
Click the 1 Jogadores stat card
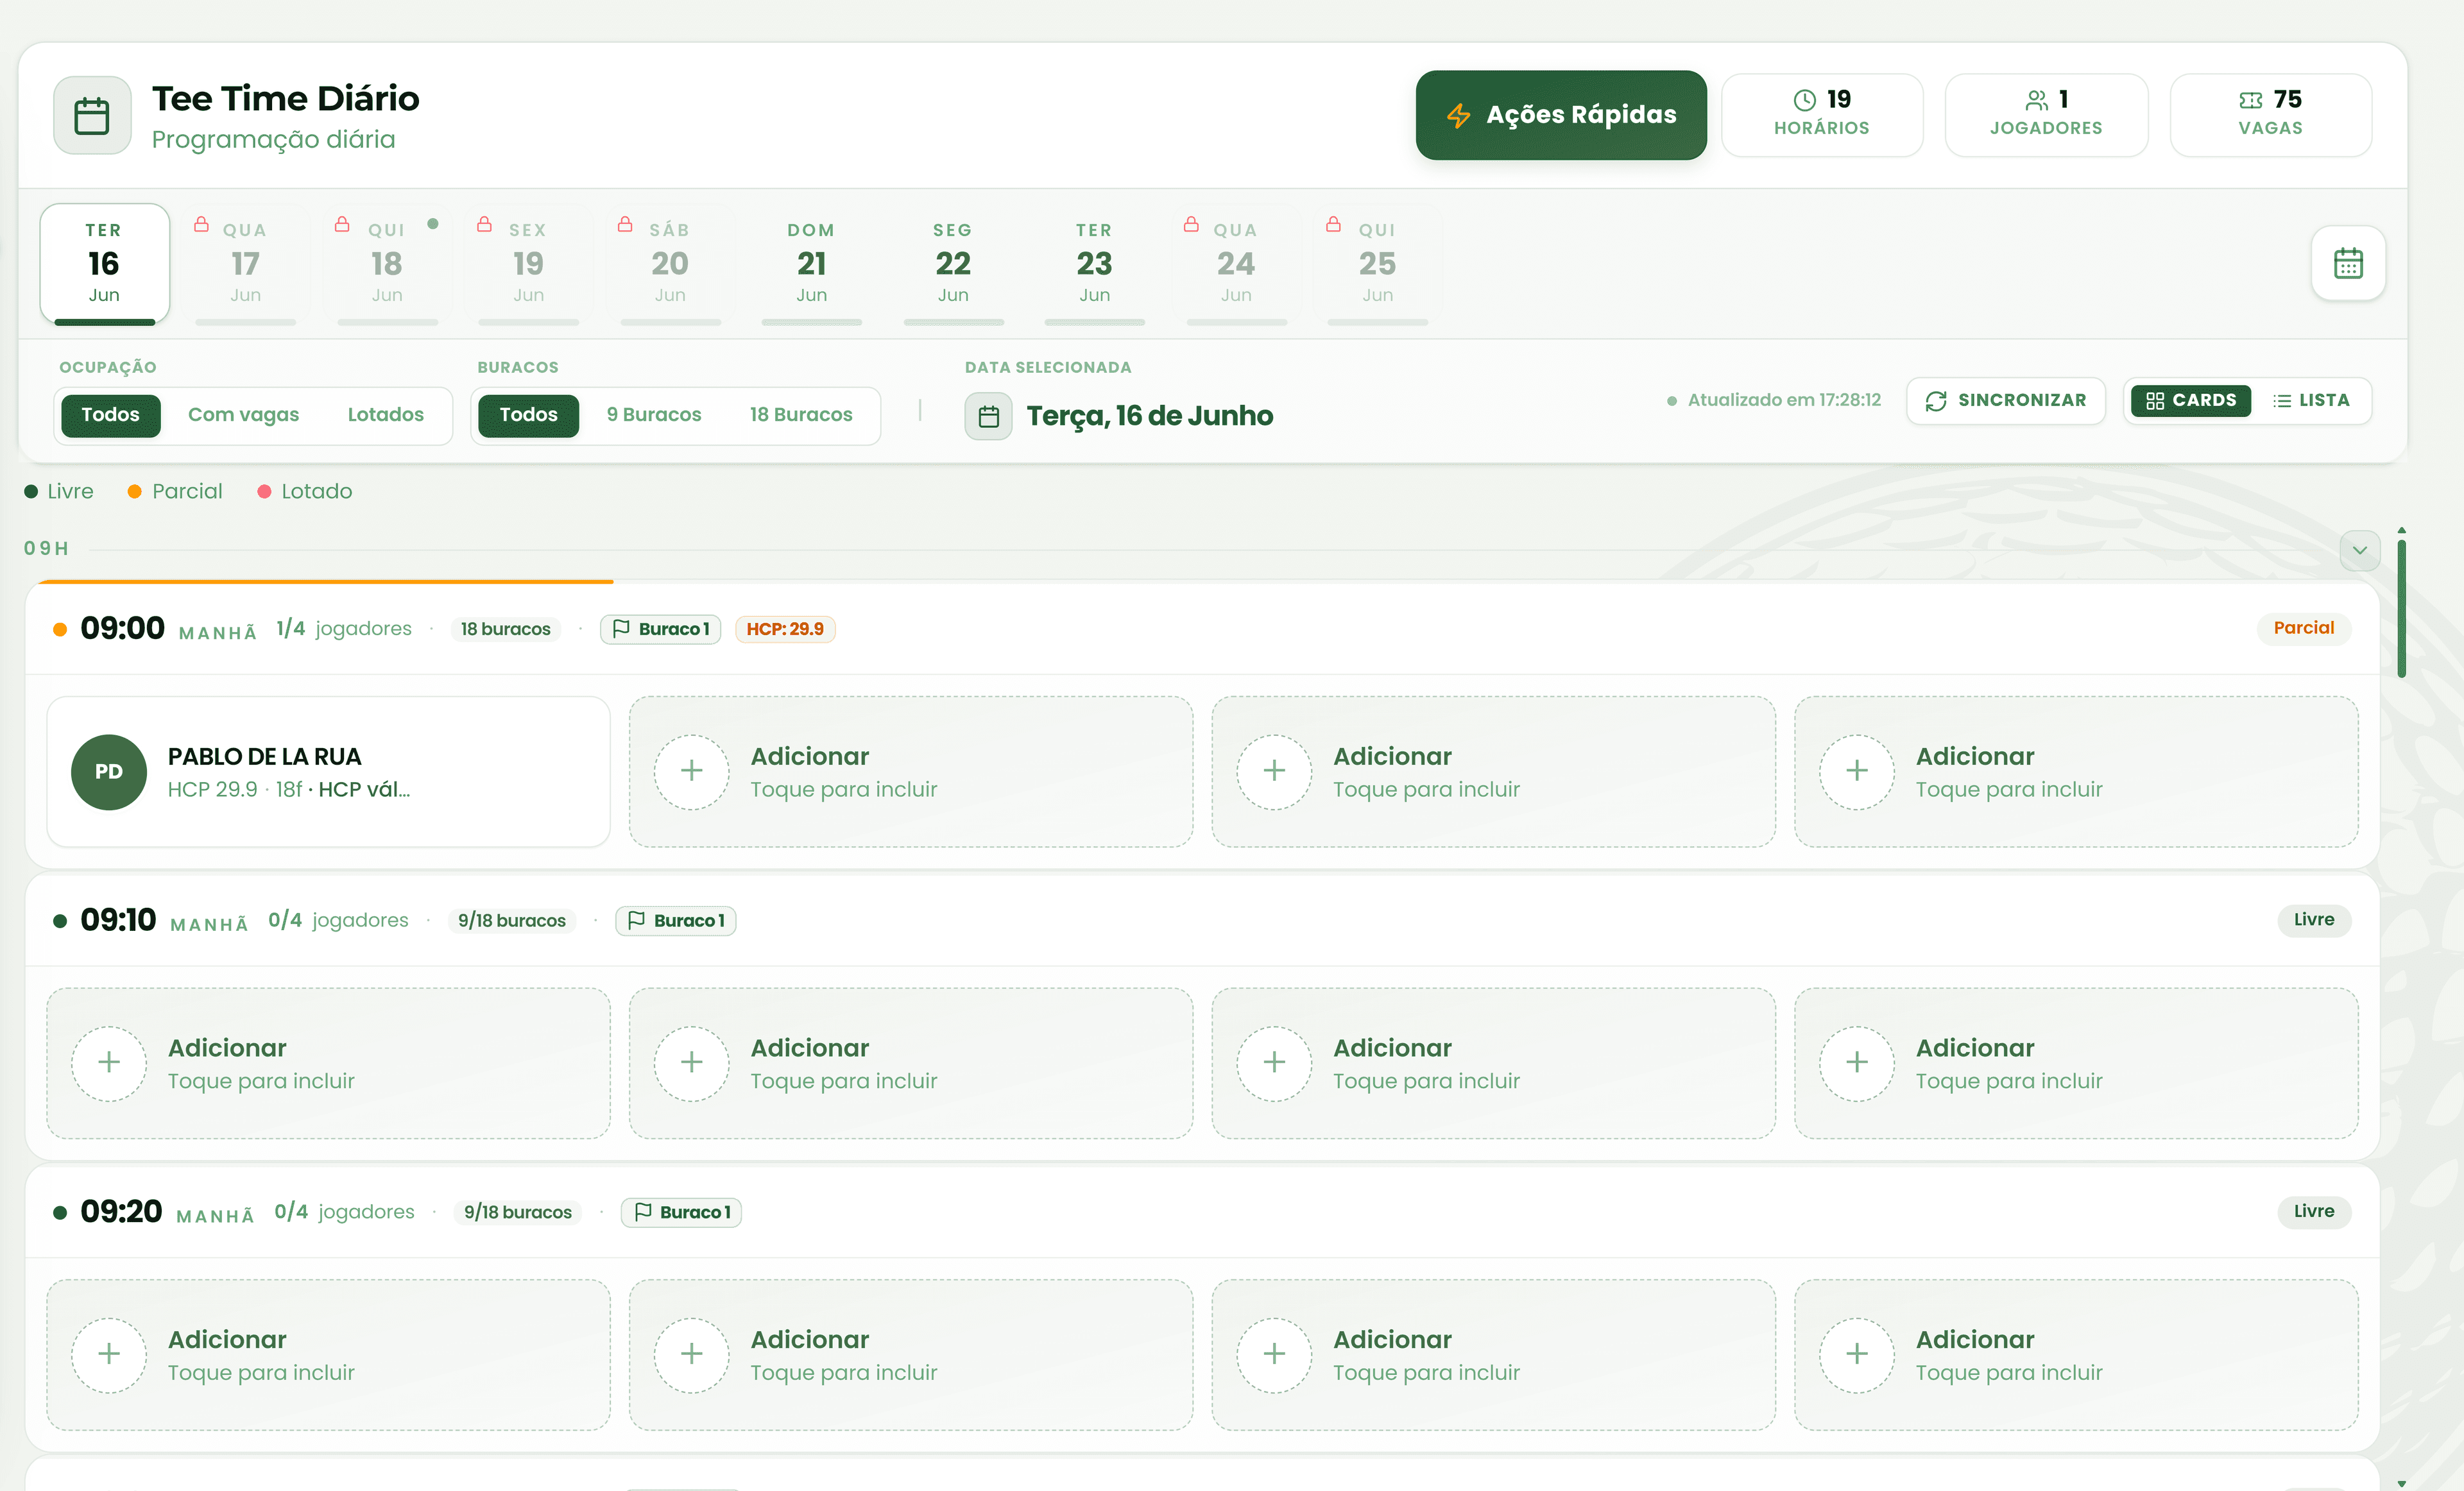(2046, 115)
